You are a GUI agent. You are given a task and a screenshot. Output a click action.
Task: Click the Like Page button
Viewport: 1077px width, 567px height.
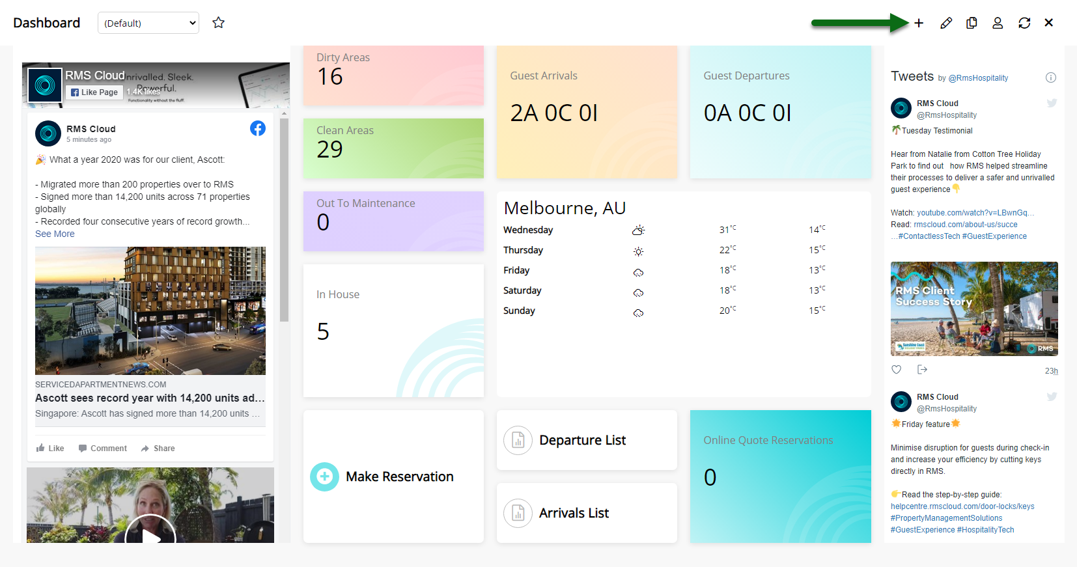pos(94,92)
